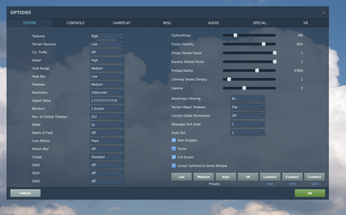346x215 pixels.
Task: Open the MSAA dropdown
Action: tap(107, 125)
